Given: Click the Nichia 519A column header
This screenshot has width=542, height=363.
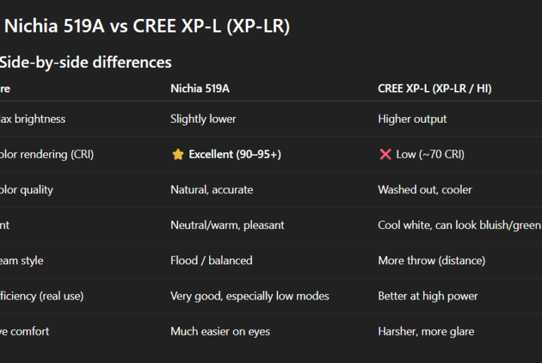Looking at the screenshot, I should click(x=200, y=89).
